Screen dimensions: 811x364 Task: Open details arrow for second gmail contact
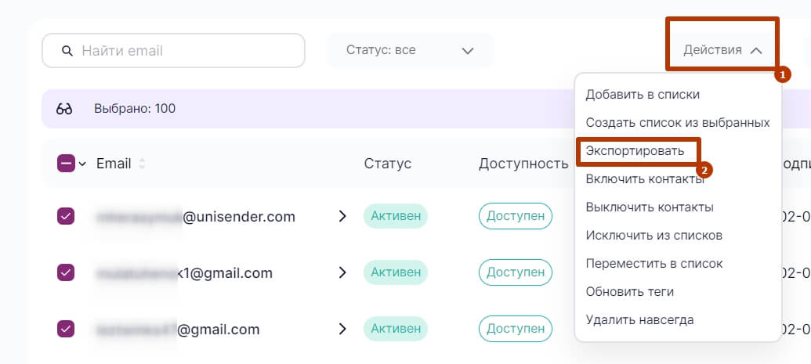click(342, 272)
